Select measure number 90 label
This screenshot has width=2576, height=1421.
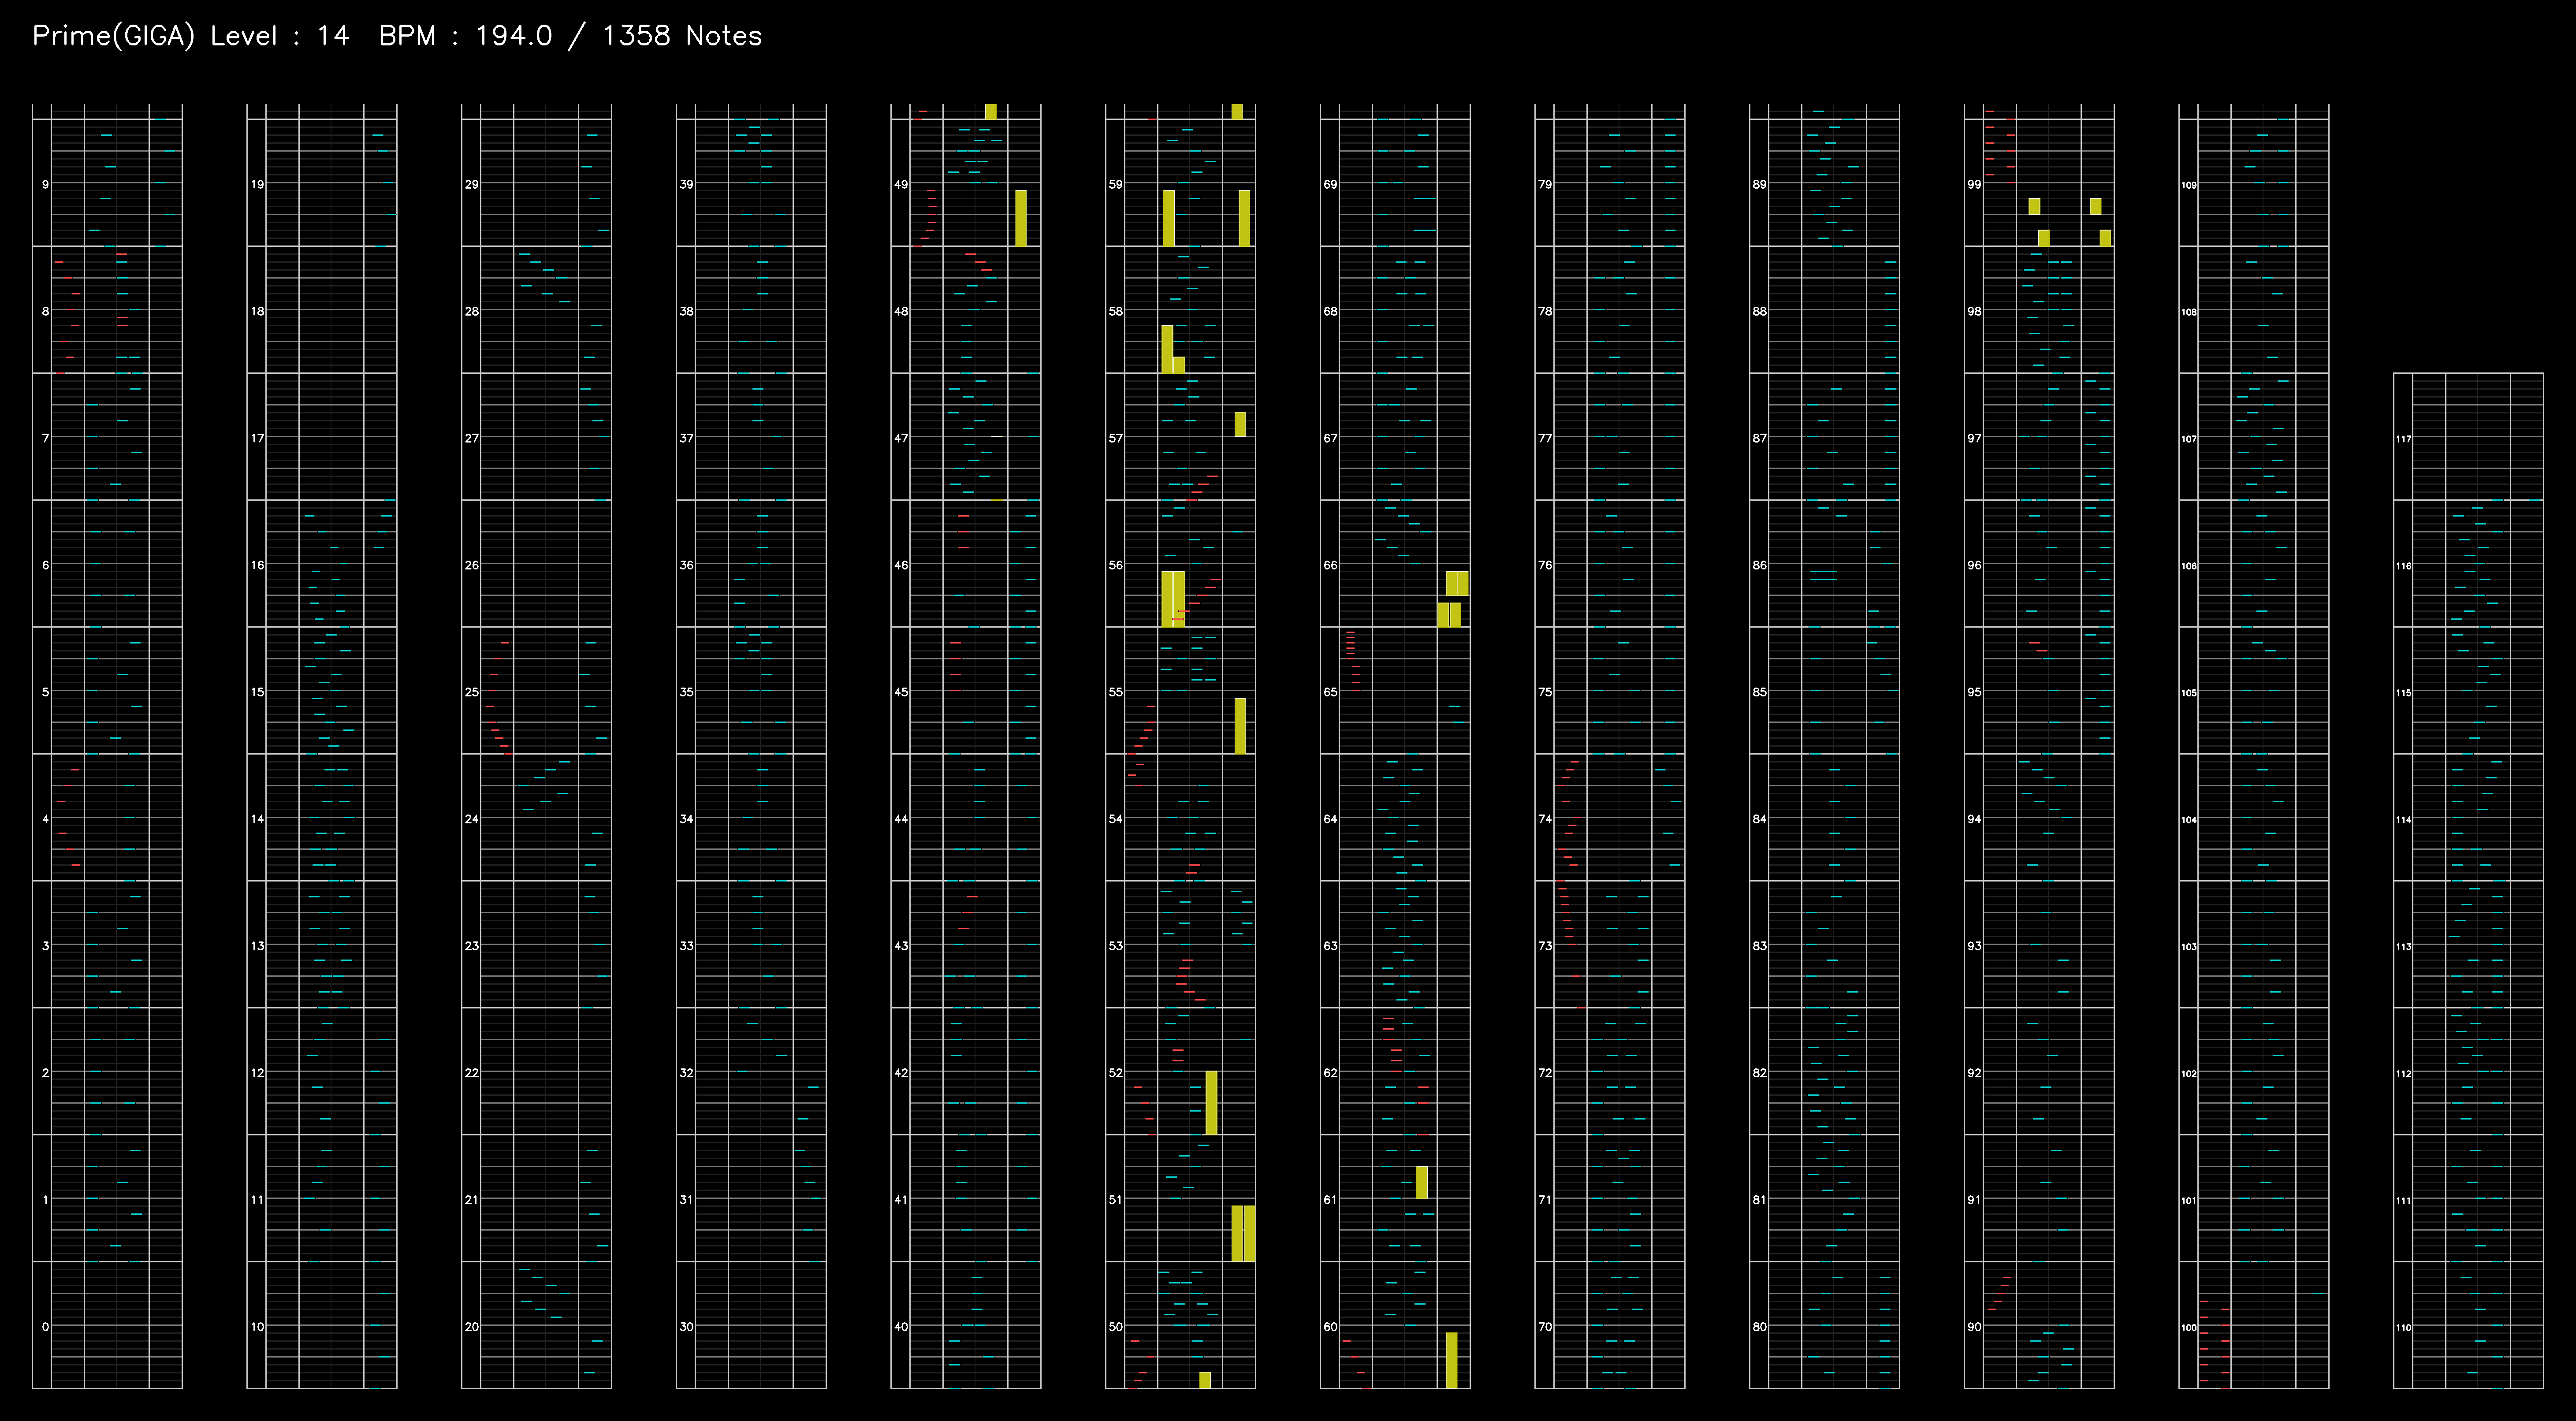point(1974,1326)
